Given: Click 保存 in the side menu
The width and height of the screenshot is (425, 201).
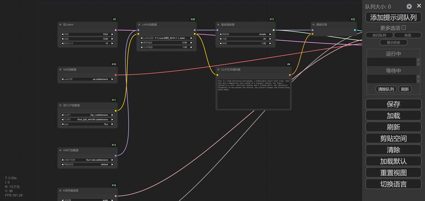Looking at the screenshot, I should tap(393, 104).
